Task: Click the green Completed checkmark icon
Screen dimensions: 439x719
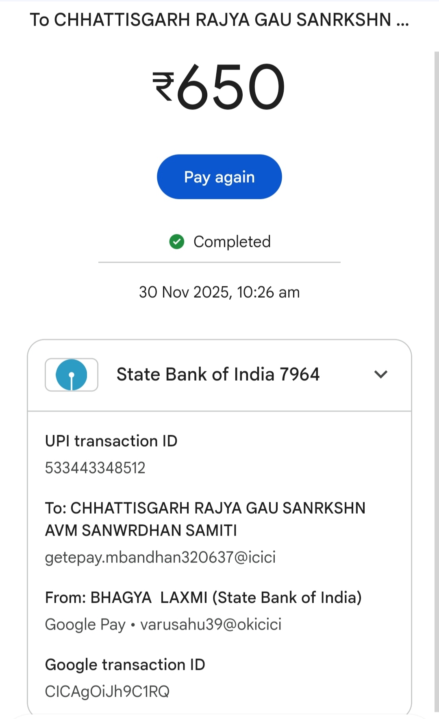Action: [177, 242]
